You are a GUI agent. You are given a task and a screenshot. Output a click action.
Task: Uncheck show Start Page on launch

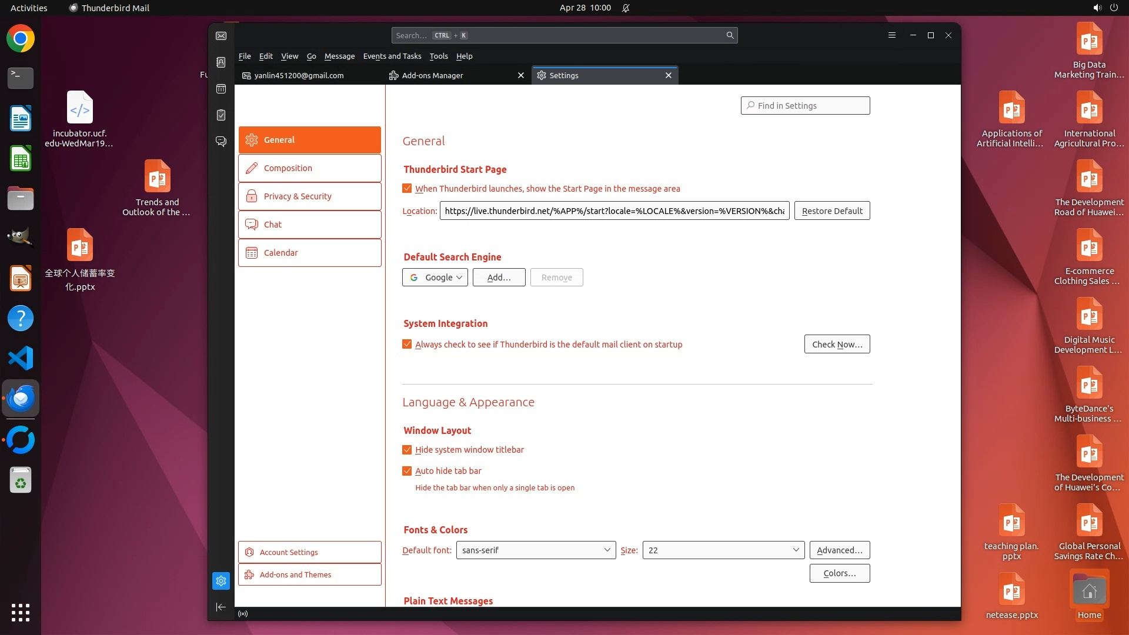407,189
